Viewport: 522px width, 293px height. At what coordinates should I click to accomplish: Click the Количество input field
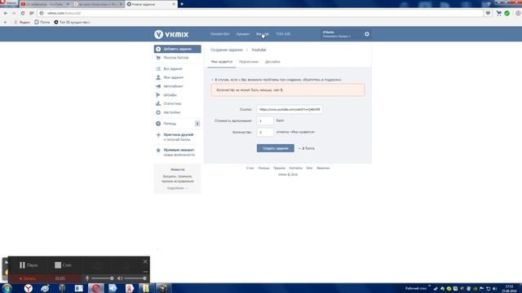coord(265,132)
